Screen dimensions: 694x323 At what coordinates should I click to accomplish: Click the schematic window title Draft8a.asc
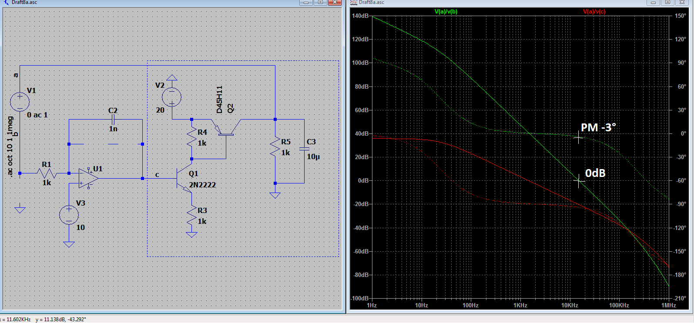tap(24, 2)
